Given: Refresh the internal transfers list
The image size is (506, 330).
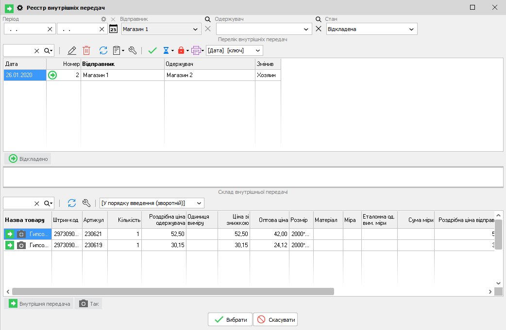Looking at the screenshot, I should click(103, 50).
